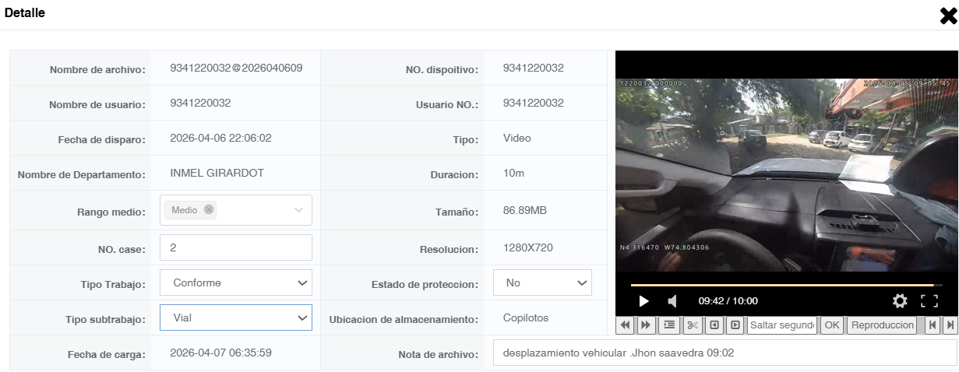959x372 pixels.
Task: Enter fullscreen video mode
Action: (929, 300)
